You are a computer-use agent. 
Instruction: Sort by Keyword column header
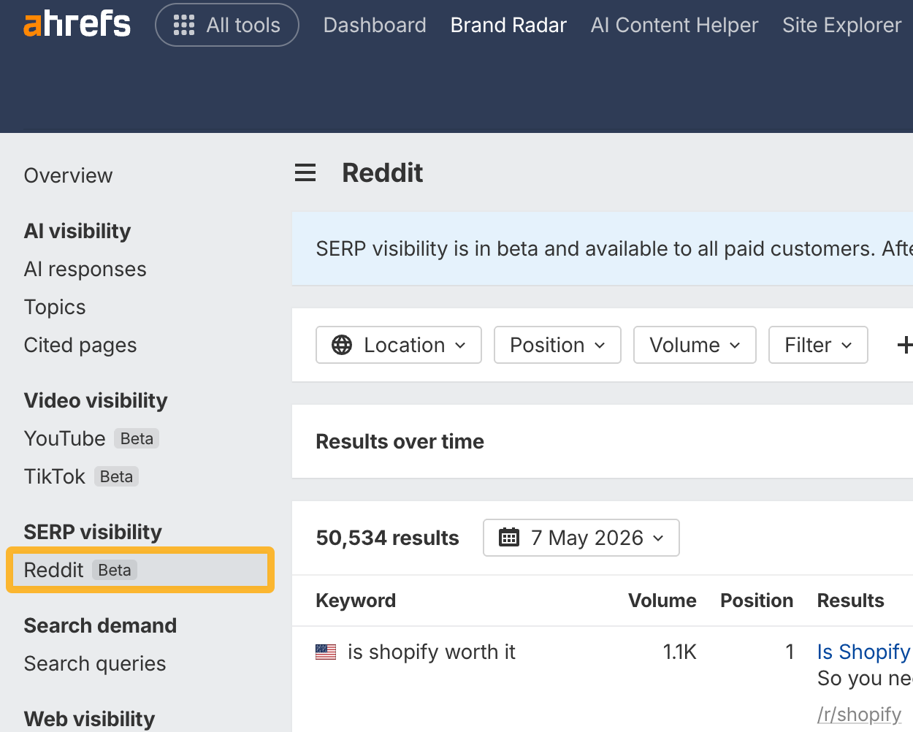pyautogui.click(x=356, y=601)
